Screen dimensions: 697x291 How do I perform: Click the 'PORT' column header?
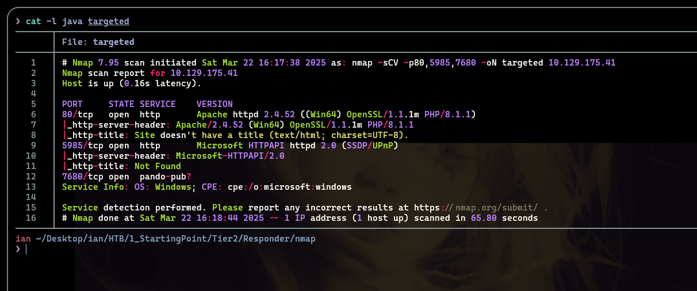pyautogui.click(x=72, y=104)
